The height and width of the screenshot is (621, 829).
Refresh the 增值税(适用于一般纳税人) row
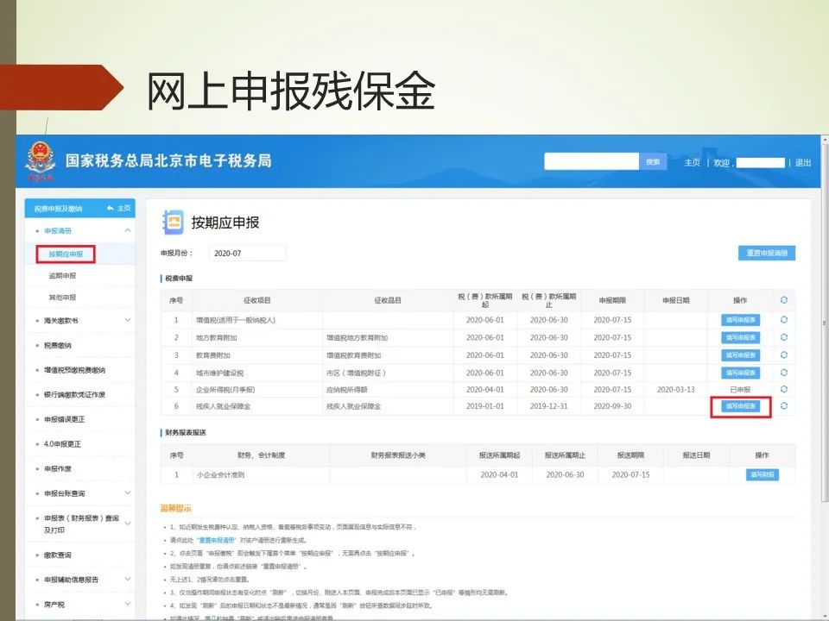tap(783, 319)
